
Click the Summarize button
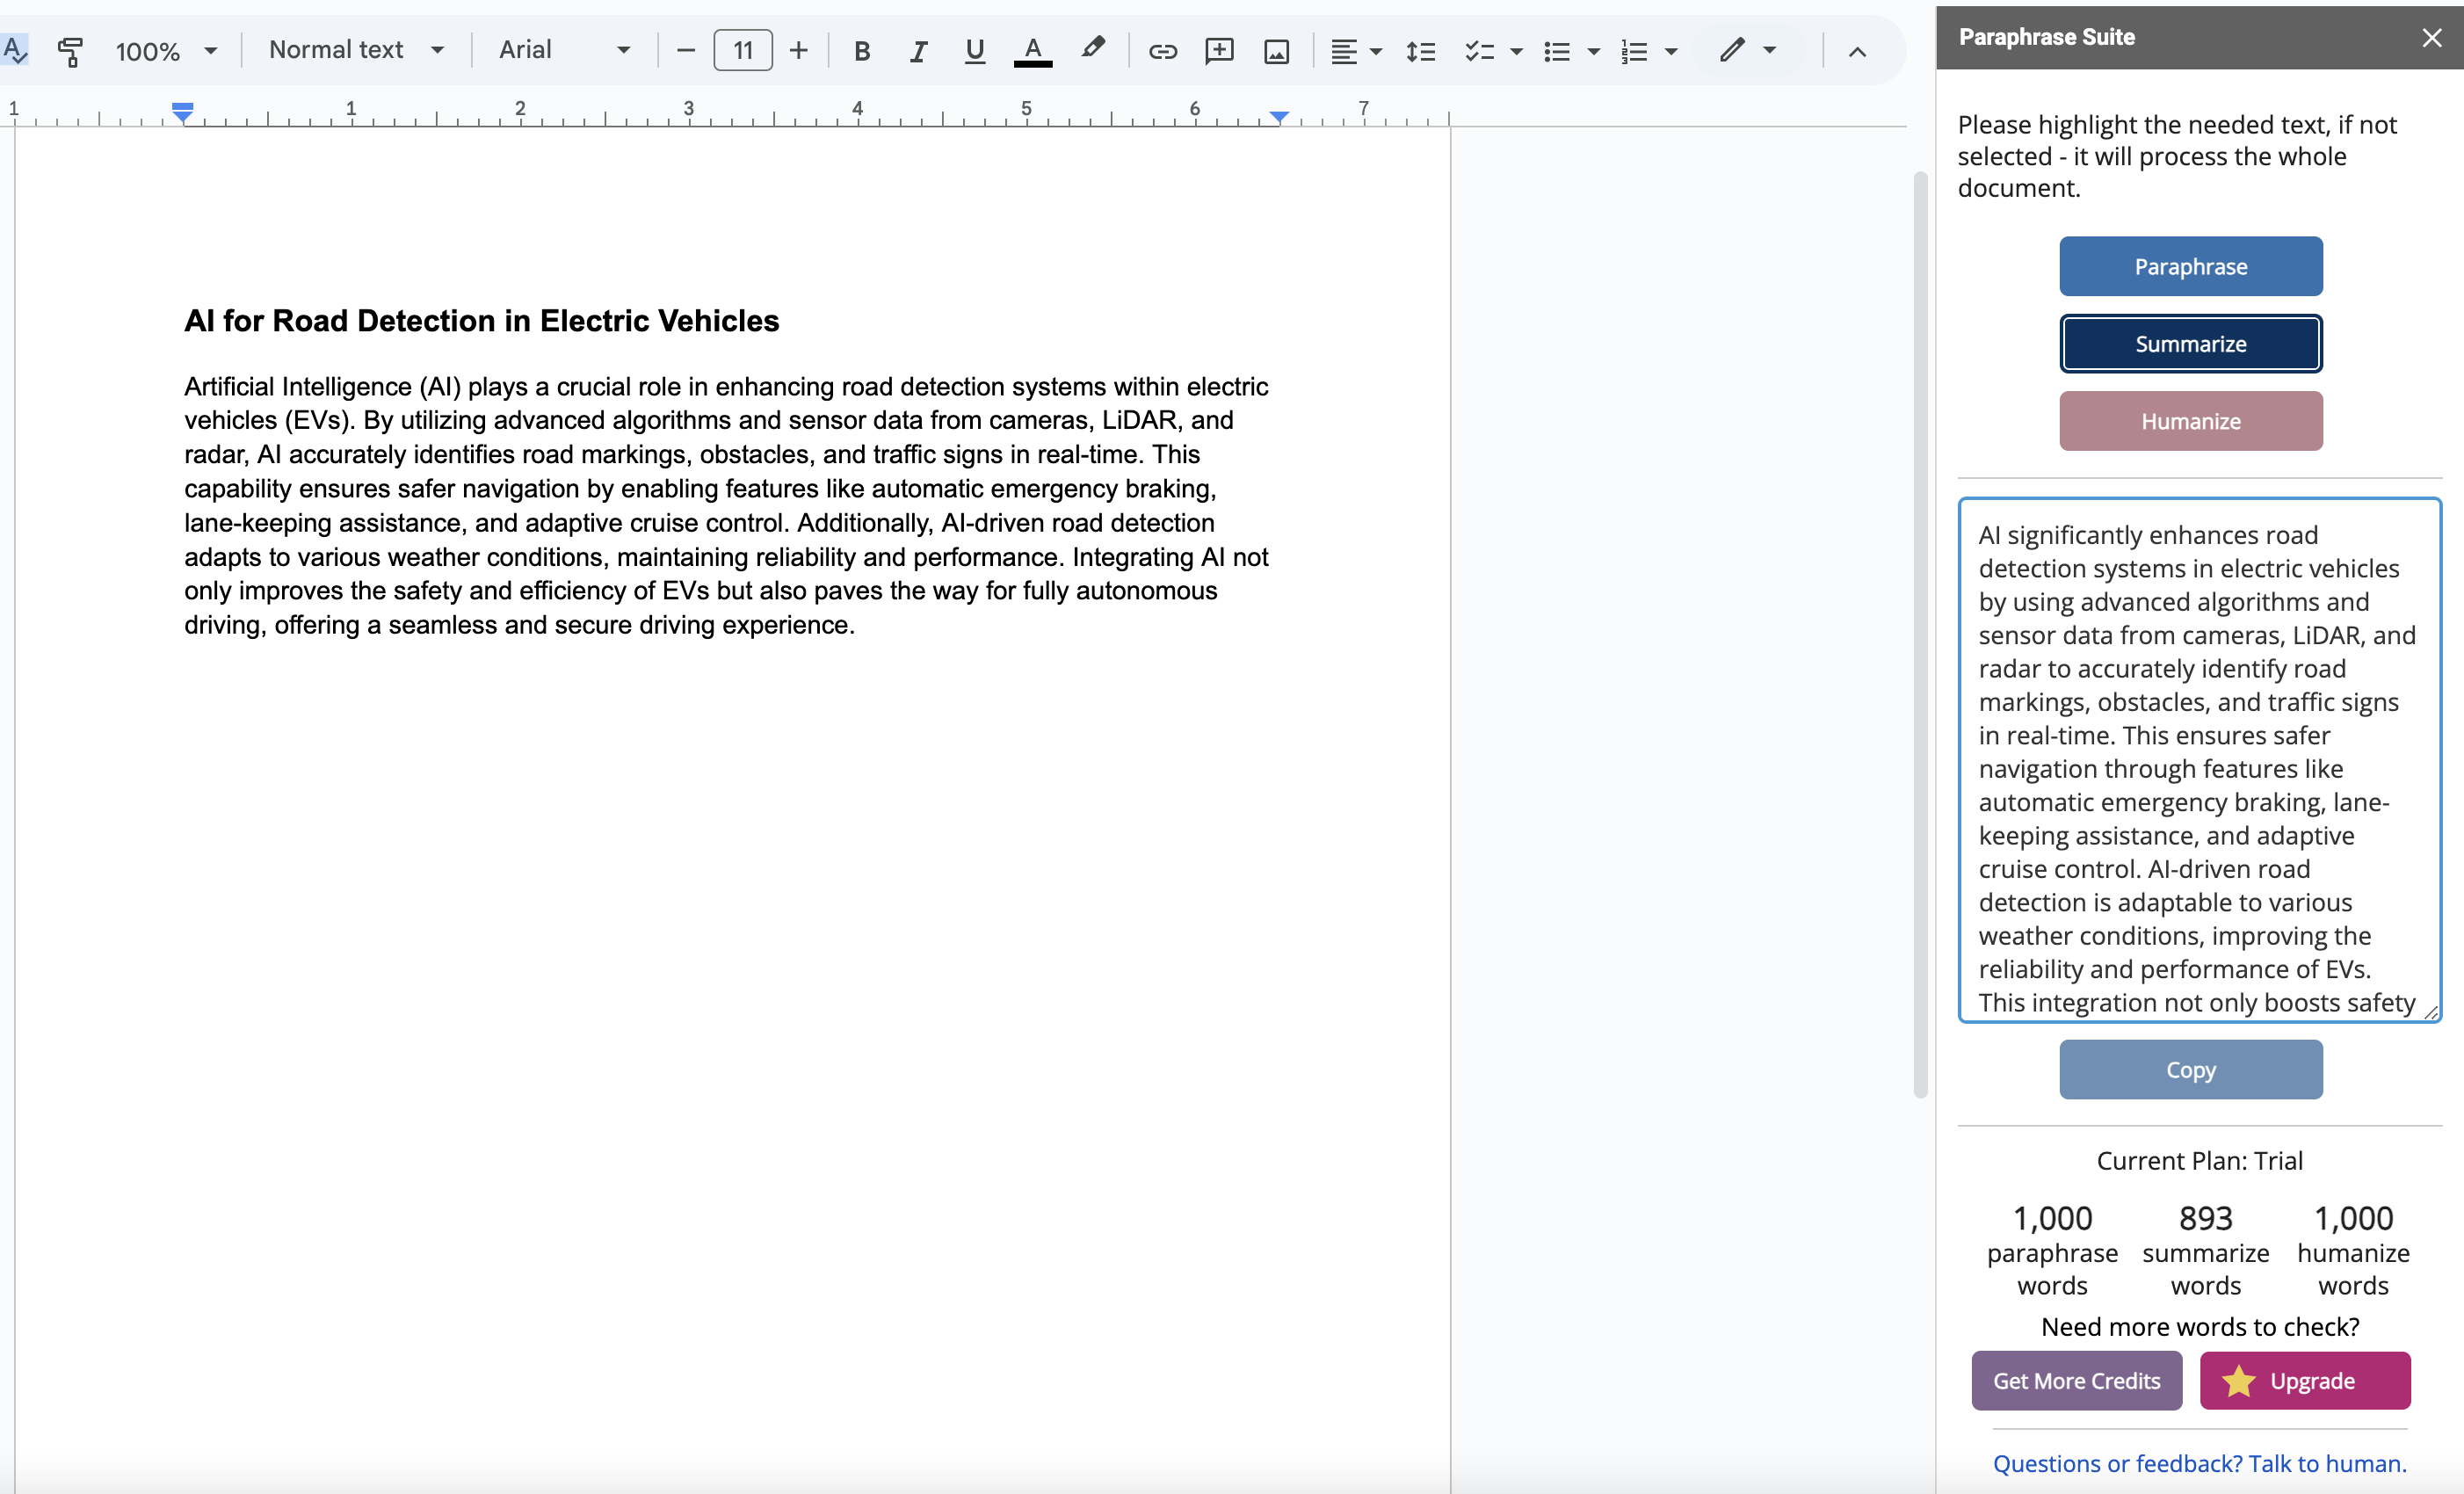tap(2190, 343)
